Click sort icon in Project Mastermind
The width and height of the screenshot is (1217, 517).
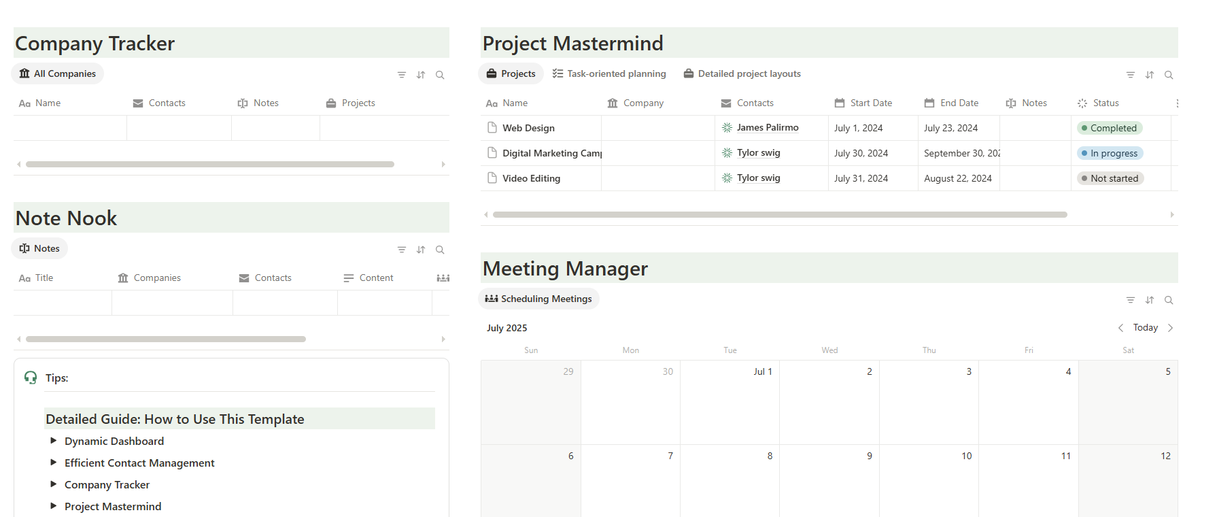tap(1150, 75)
